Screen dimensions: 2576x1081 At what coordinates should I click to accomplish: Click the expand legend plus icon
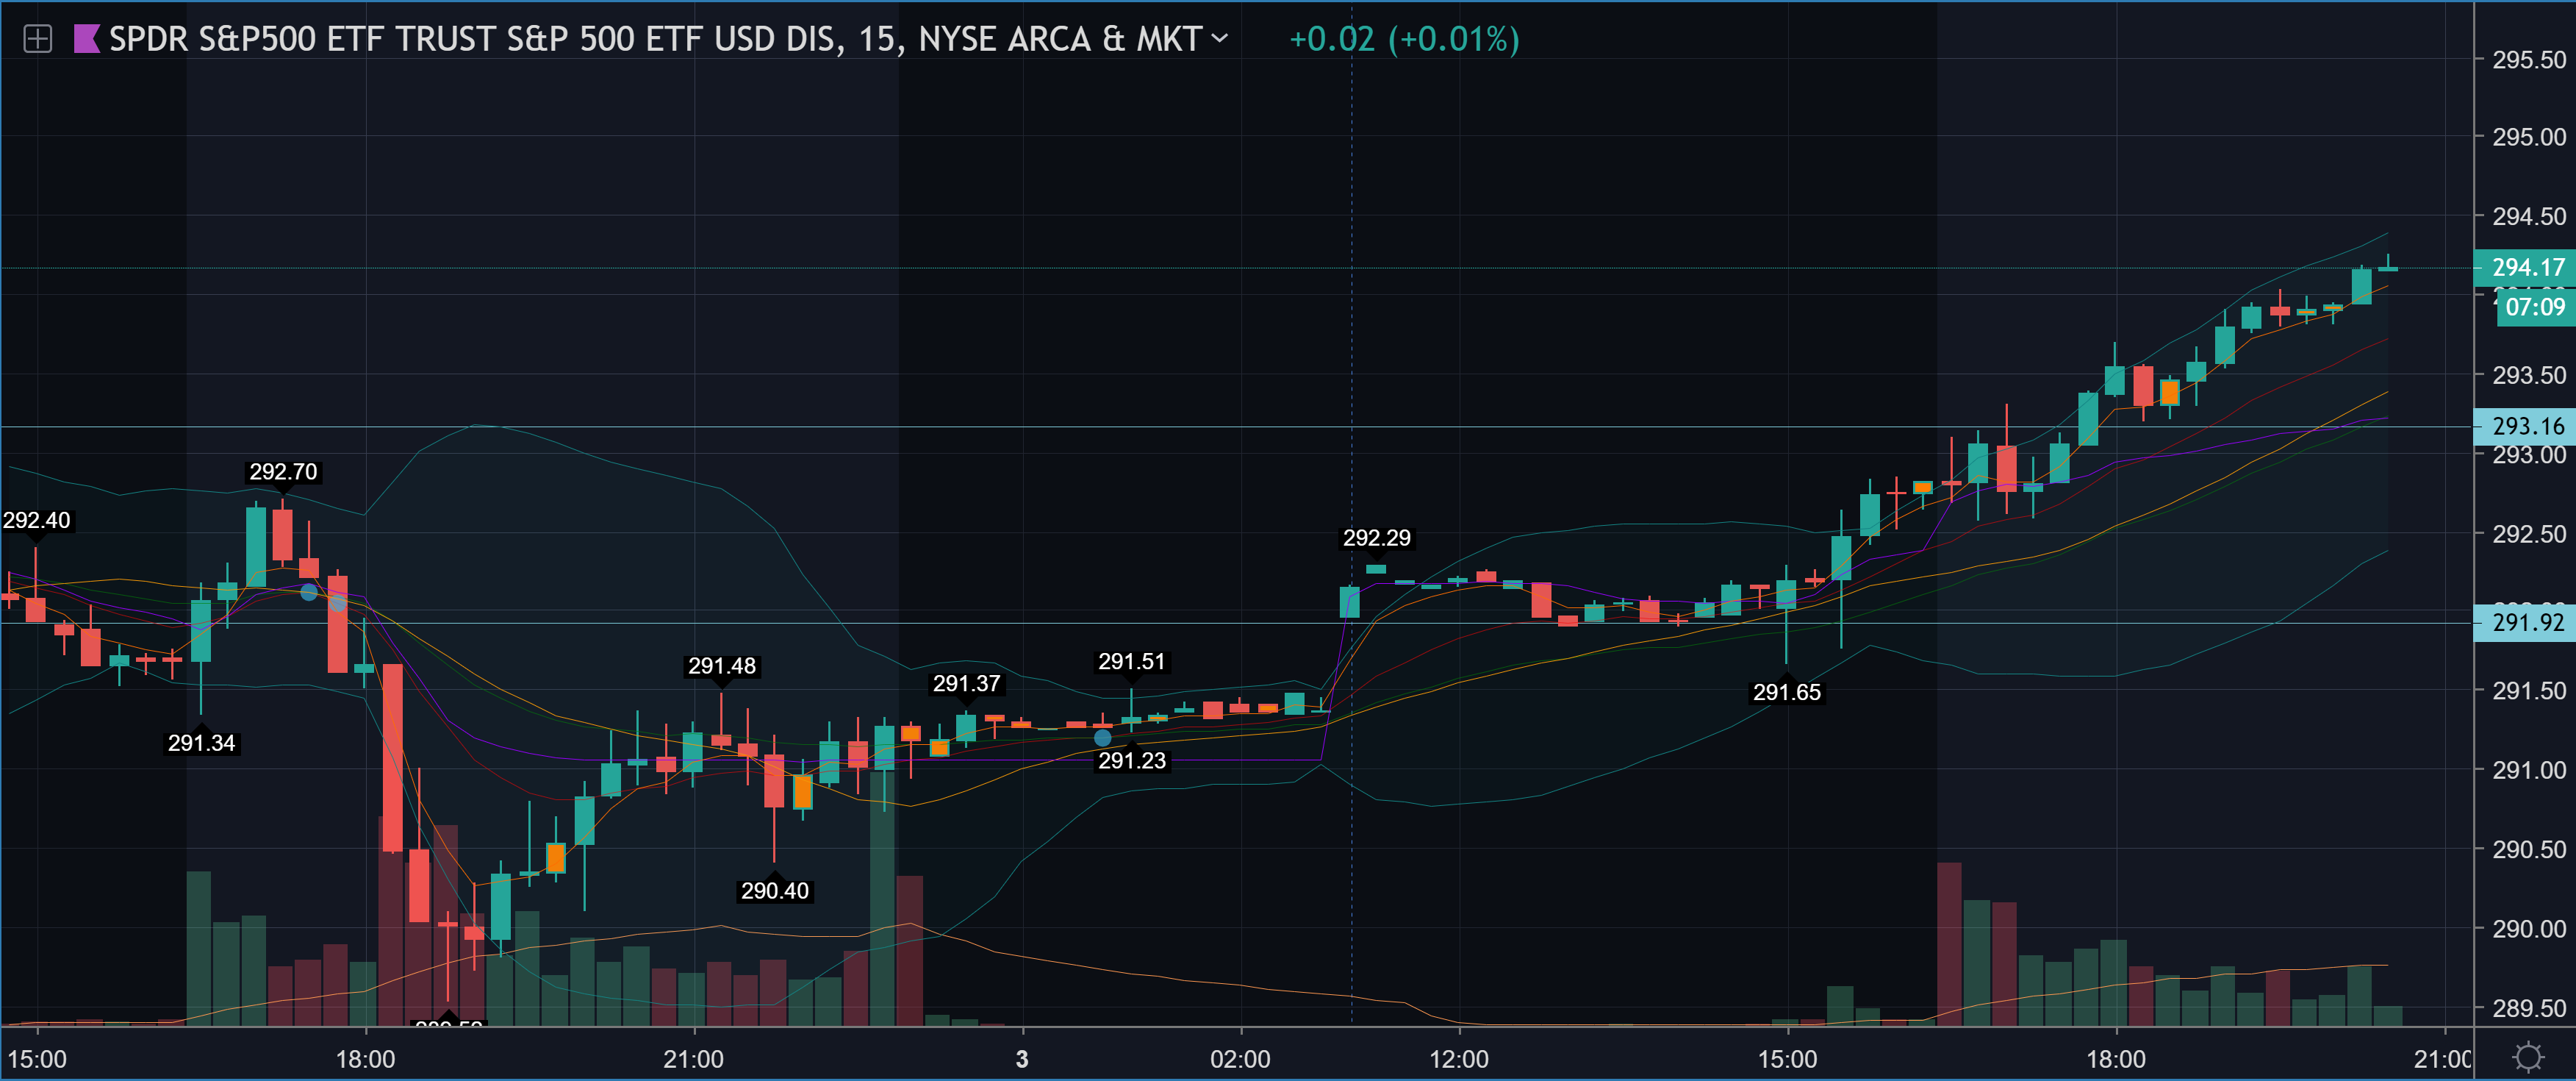(x=37, y=39)
